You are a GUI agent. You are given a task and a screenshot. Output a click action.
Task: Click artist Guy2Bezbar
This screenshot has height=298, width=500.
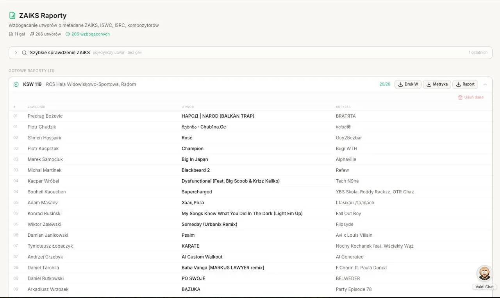click(349, 138)
